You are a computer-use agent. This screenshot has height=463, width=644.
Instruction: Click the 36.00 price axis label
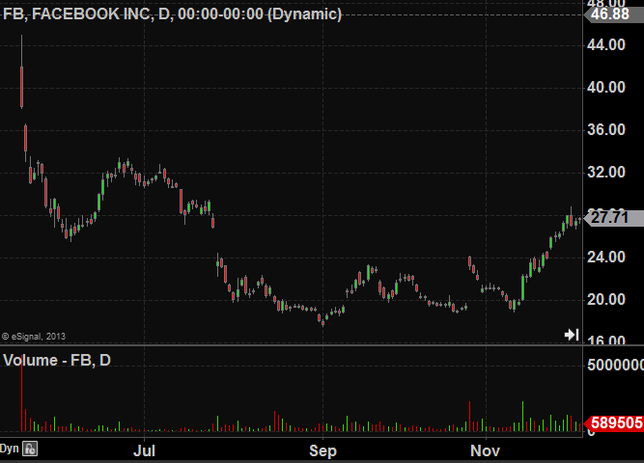606,129
